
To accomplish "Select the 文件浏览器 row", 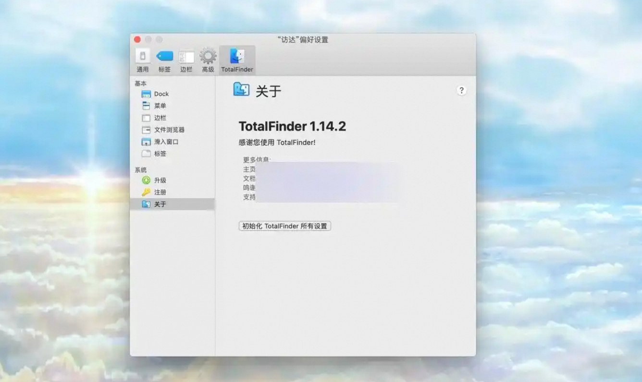I will pos(173,130).
